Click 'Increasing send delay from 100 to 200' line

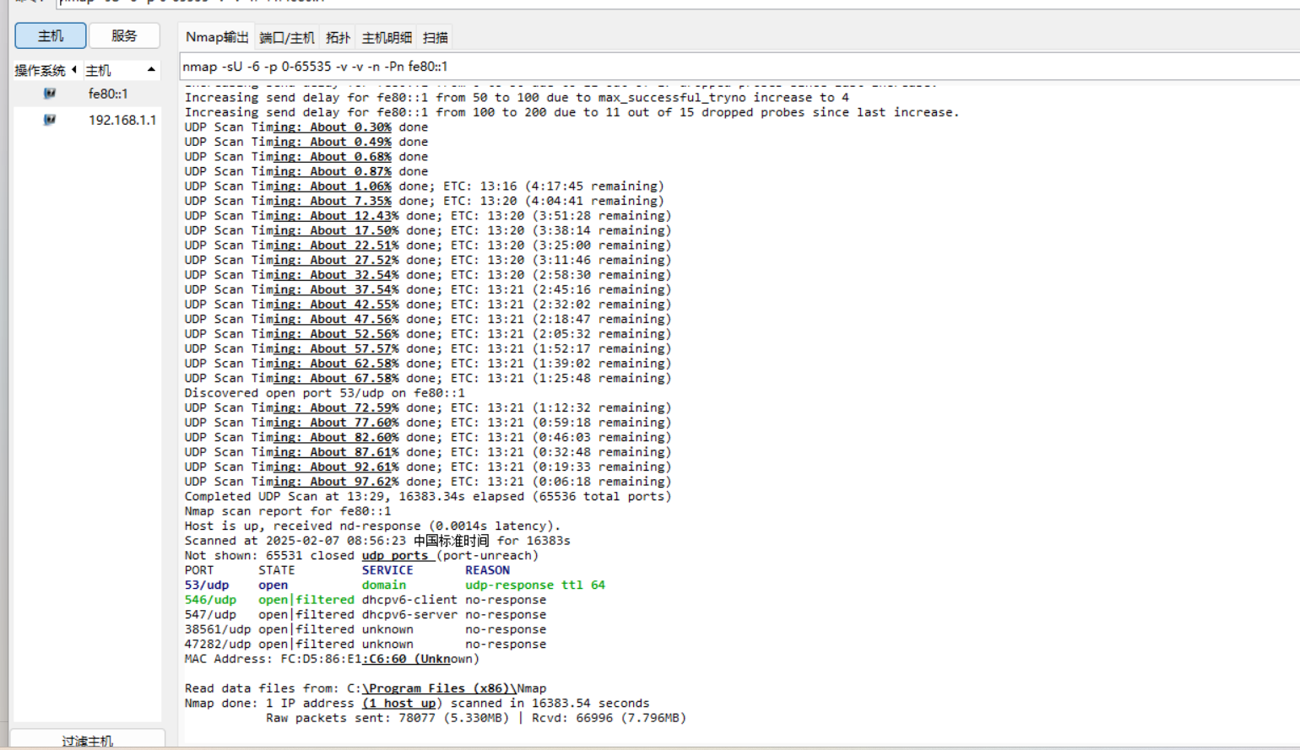571,112
